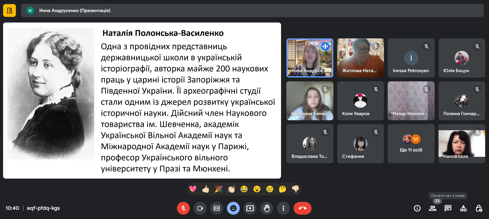This screenshot has height=219, width=489.
Task: Open meeting details info icon
Action: 417,208
